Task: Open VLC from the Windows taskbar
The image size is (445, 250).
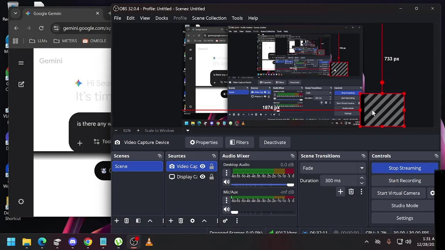Action: pyautogui.click(x=149, y=242)
